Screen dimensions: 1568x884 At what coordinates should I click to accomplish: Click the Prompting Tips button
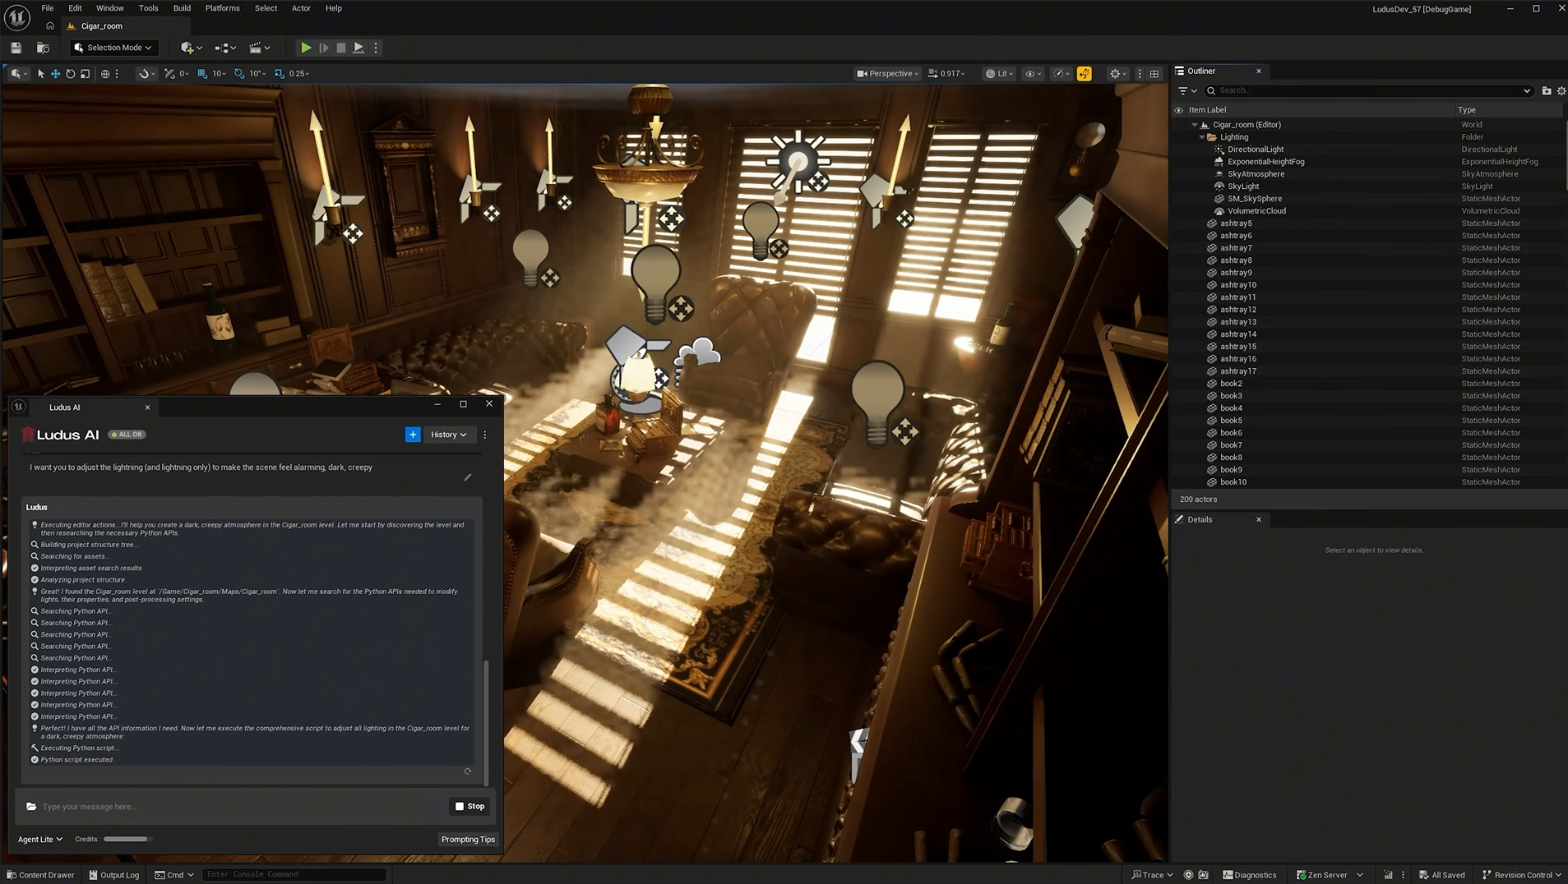(468, 840)
